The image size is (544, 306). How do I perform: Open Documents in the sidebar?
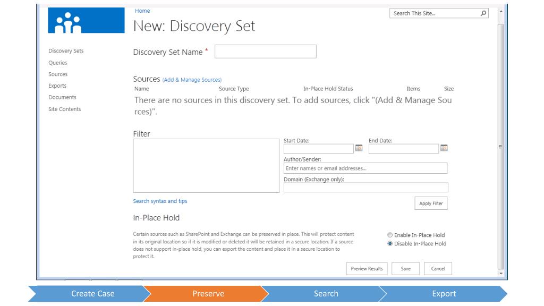click(63, 97)
